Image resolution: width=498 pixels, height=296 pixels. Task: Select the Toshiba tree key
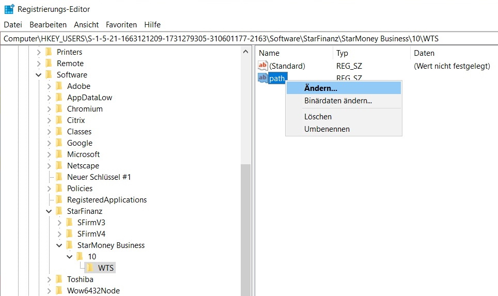point(80,279)
